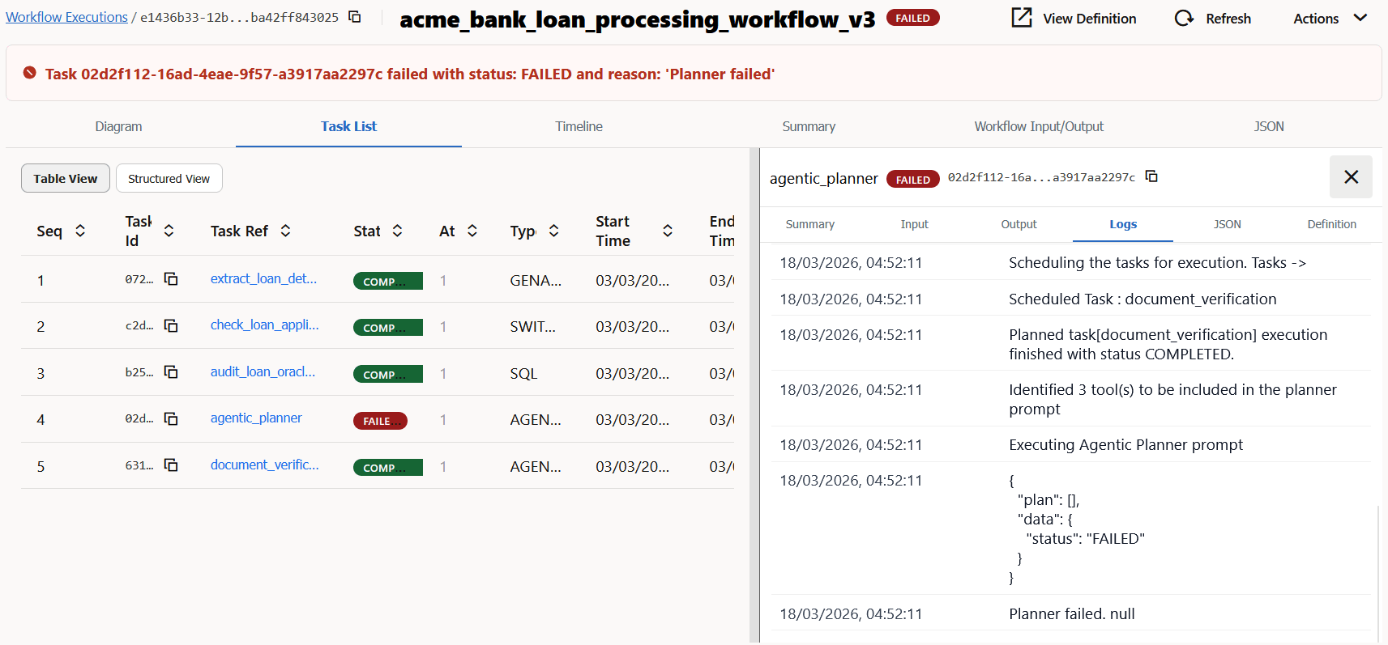Click the COMPLETED status badge for extract_loan_det row
This screenshot has height=645, width=1388.
pos(387,281)
